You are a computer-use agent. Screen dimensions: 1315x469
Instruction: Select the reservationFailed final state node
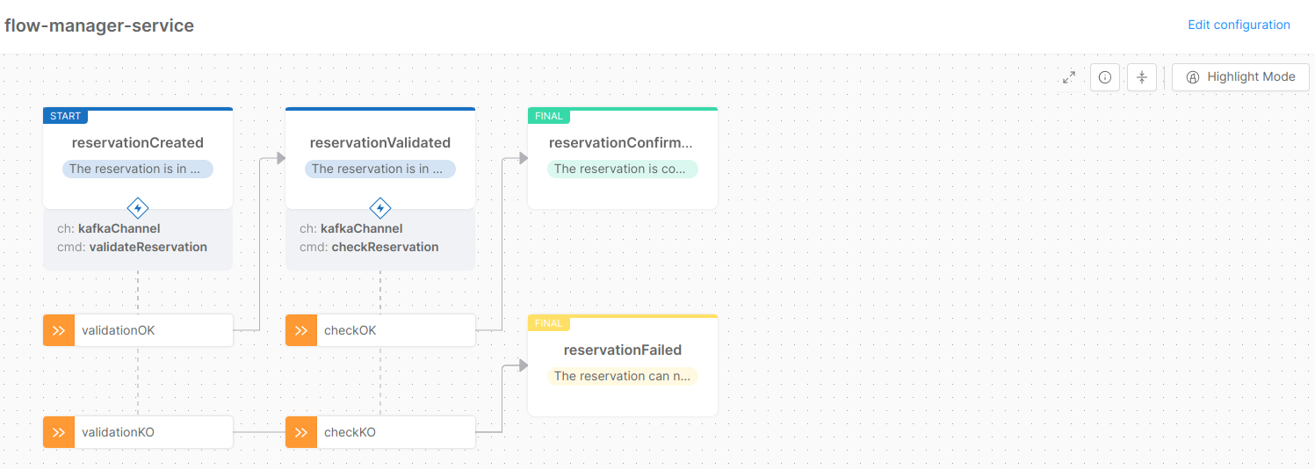(622, 350)
